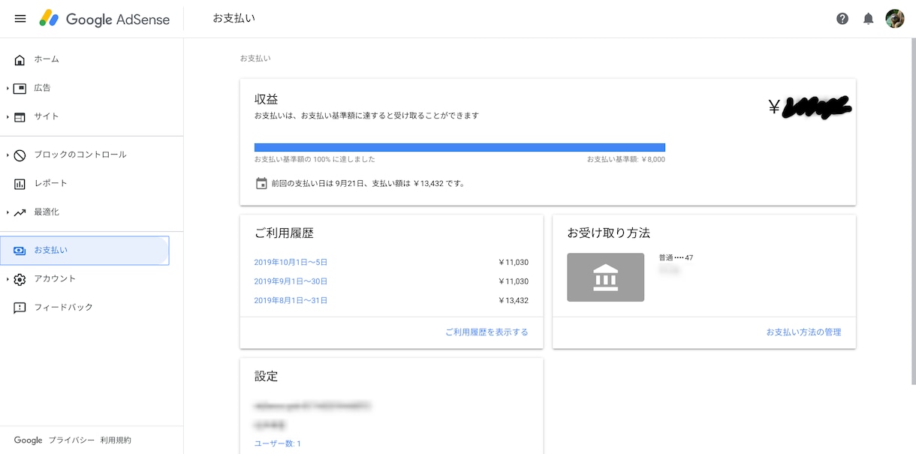The image size is (916, 454).
Task: Click the Google footer logo
Action: 28,440
